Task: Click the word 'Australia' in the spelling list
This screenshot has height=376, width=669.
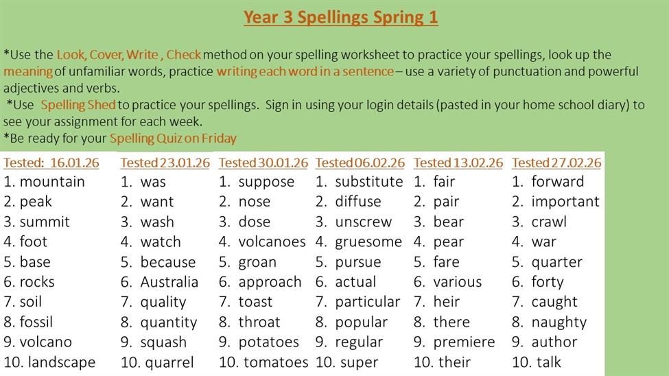Action: (x=169, y=282)
